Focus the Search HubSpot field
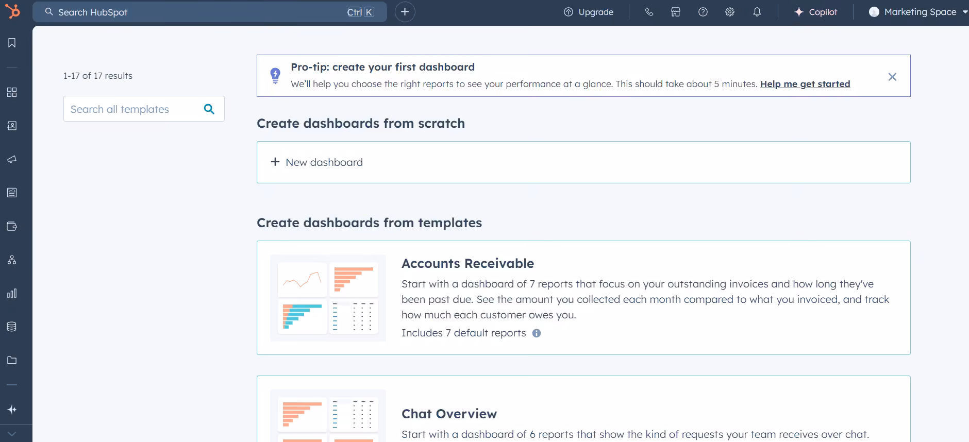 210,12
